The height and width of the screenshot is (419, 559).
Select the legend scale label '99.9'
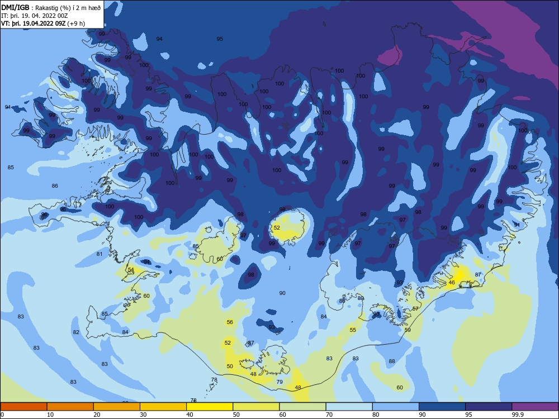[518, 415]
